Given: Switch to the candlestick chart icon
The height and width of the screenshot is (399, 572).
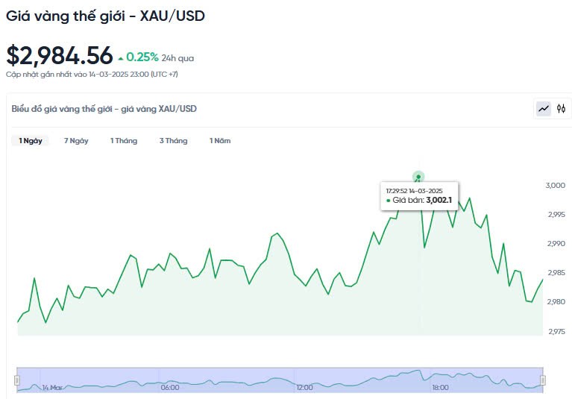Looking at the screenshot, I should point(562,109).
